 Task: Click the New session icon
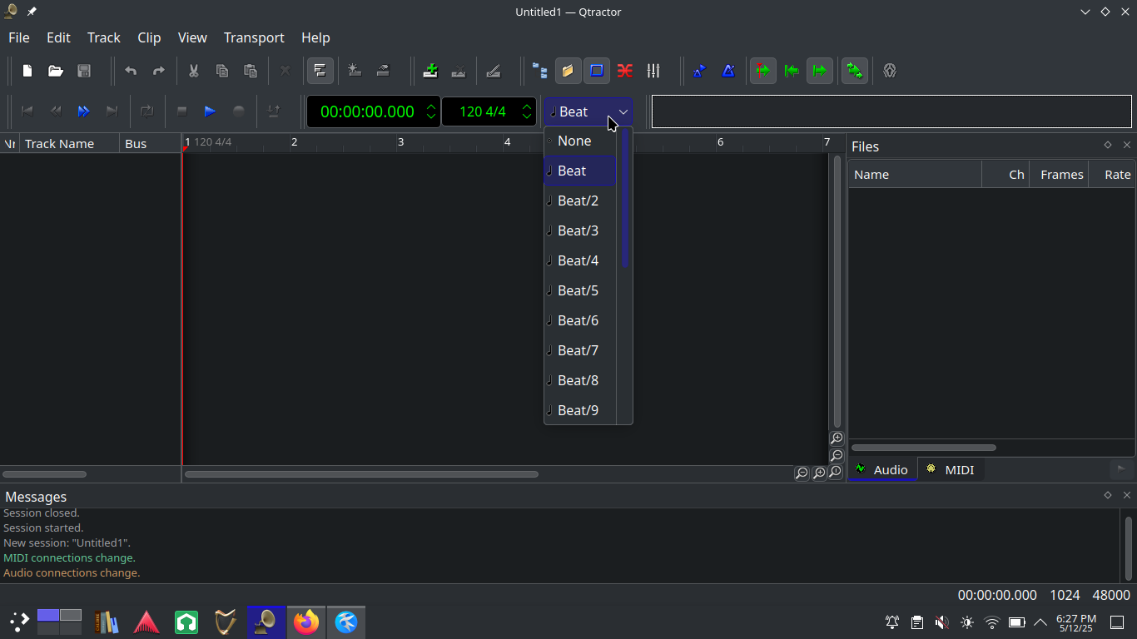(x=27, y=71)
